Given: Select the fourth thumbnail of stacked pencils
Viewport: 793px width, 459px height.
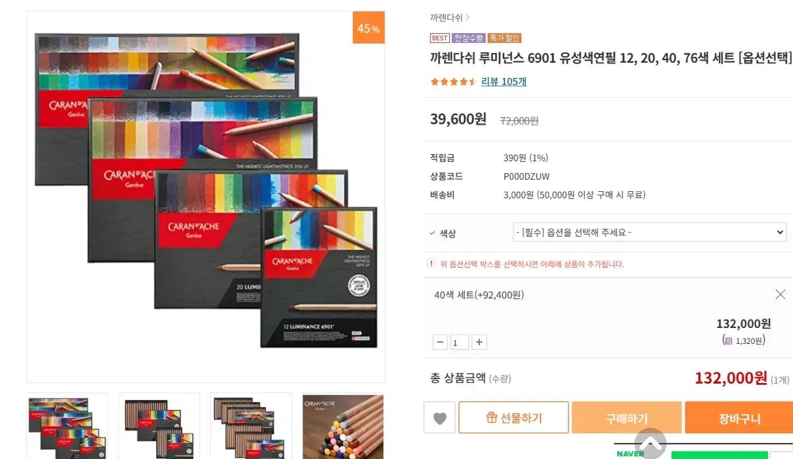Looking at the screenshot, I should tap(342, 426).
